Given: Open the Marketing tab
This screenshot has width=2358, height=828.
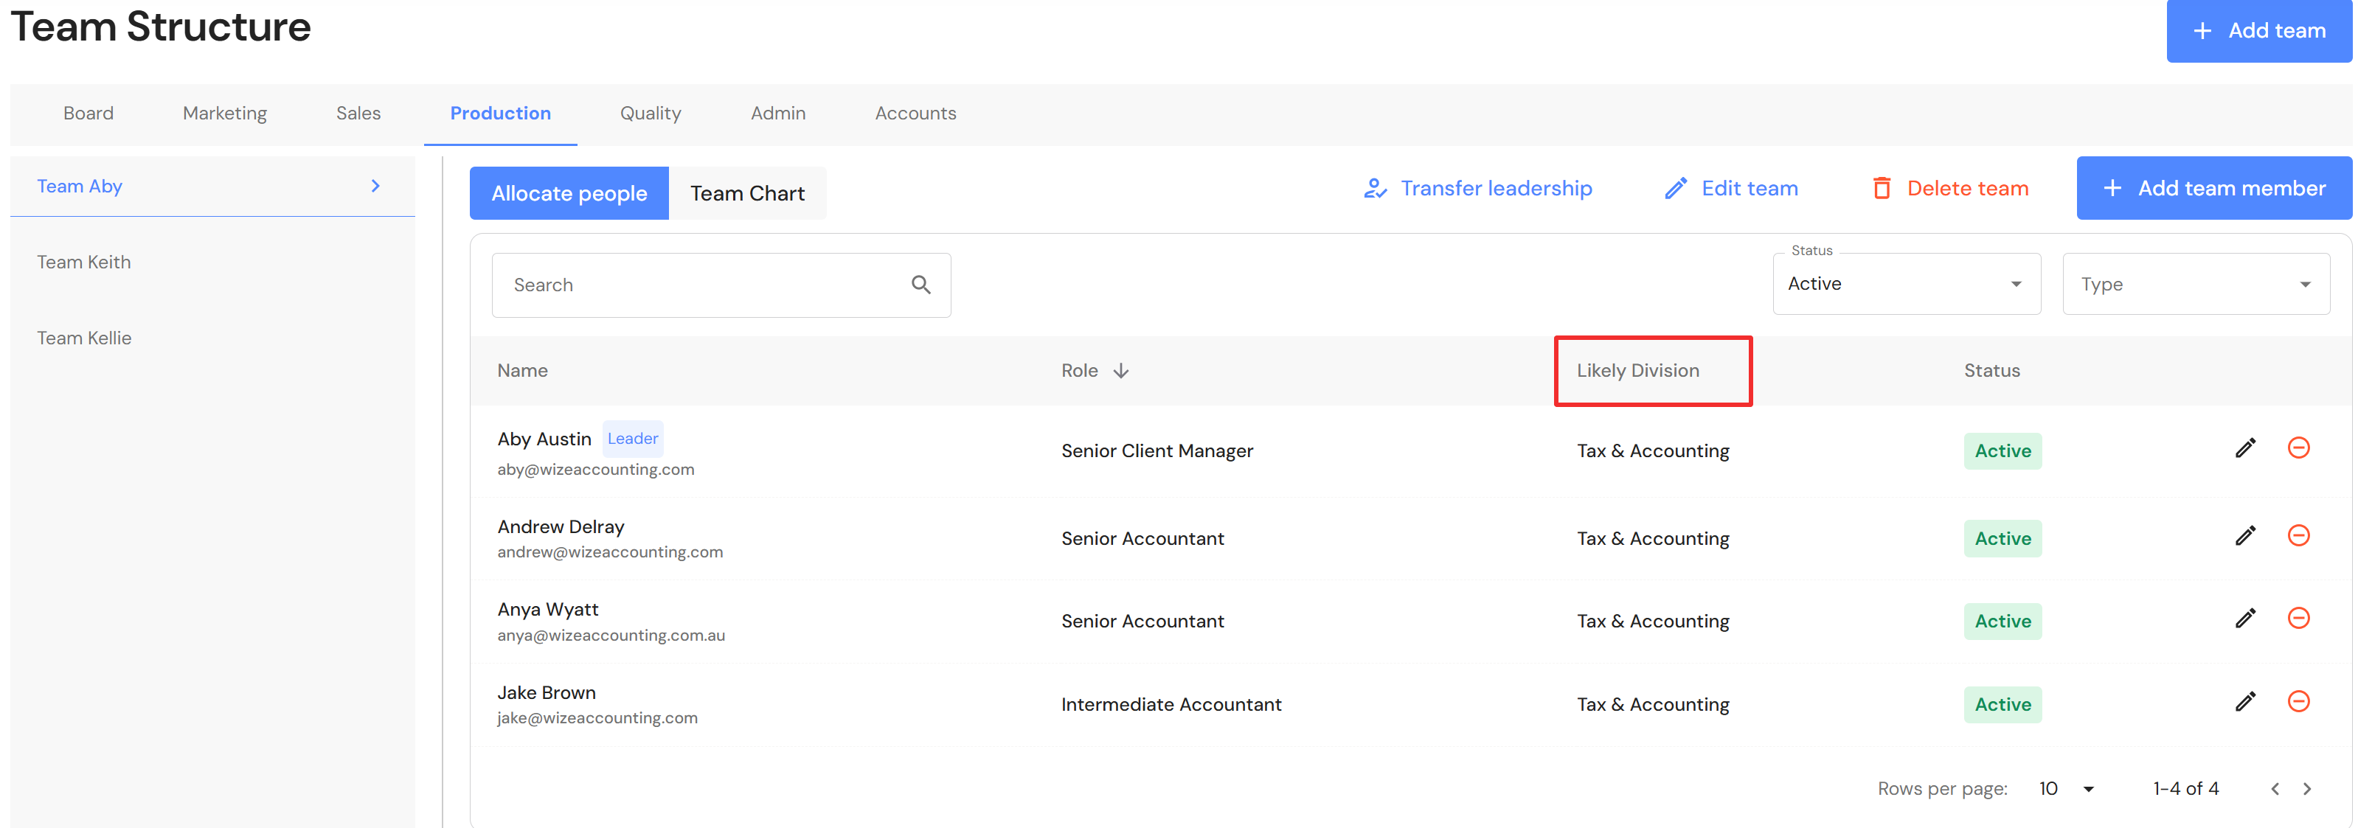Looking at the screenshot, I should (224, 114).
